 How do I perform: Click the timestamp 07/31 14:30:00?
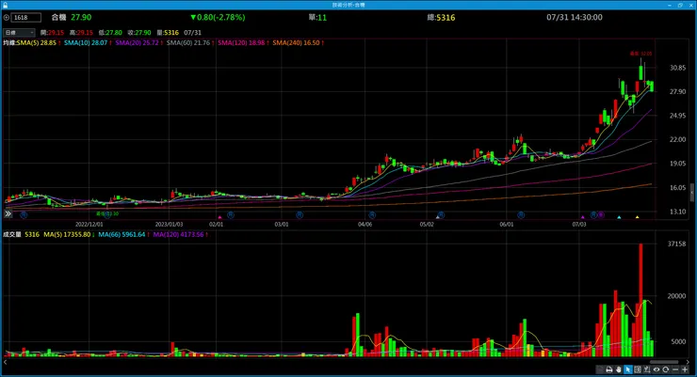coord(575,17)
